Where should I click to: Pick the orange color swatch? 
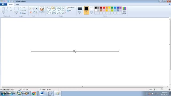[107, 7]
